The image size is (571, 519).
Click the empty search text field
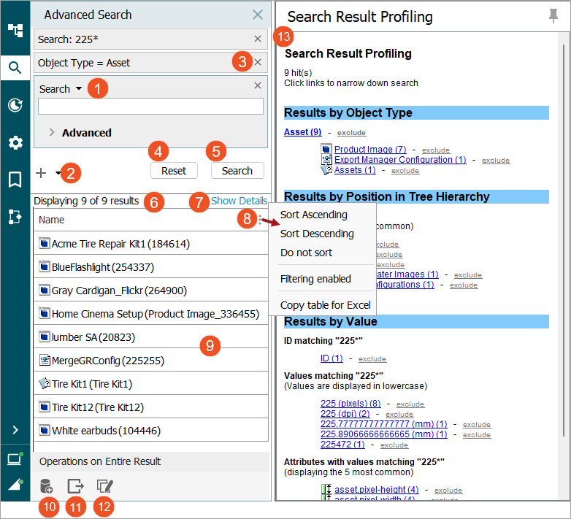click(150, 107)
